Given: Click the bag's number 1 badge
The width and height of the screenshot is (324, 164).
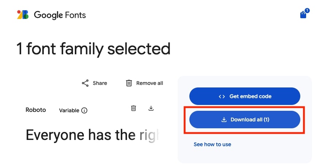Looking at the screenshot, I should coord(307,11).
